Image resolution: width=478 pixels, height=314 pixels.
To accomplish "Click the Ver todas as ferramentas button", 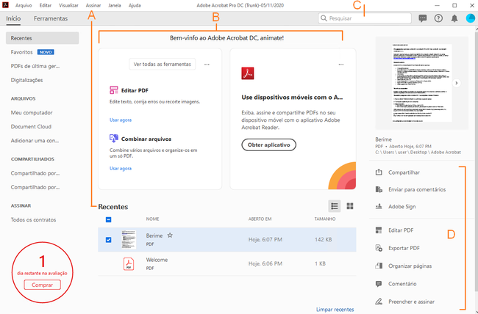I will point(163,65).
